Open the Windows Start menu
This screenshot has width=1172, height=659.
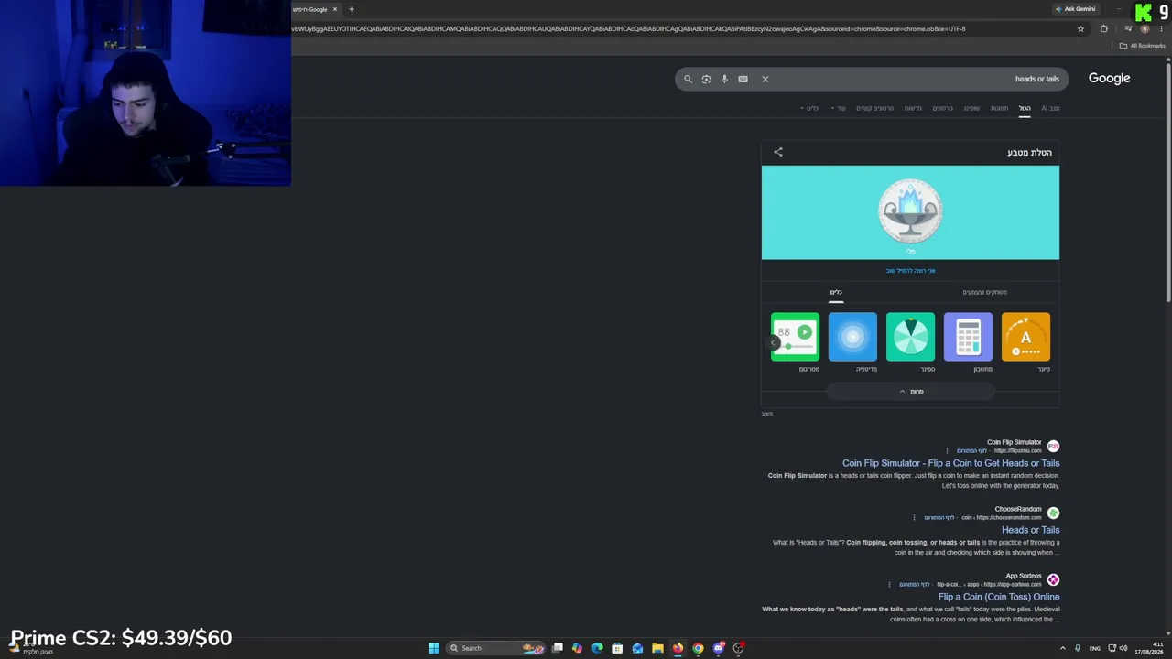(434, 648)
